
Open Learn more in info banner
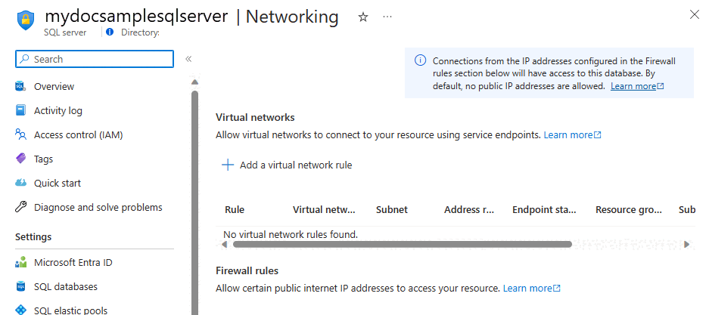(637, 86)
